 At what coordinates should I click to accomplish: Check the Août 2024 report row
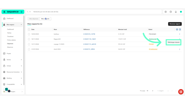coord(29,49)
